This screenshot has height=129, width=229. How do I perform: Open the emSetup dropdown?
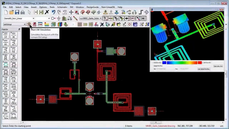[15, 24]
